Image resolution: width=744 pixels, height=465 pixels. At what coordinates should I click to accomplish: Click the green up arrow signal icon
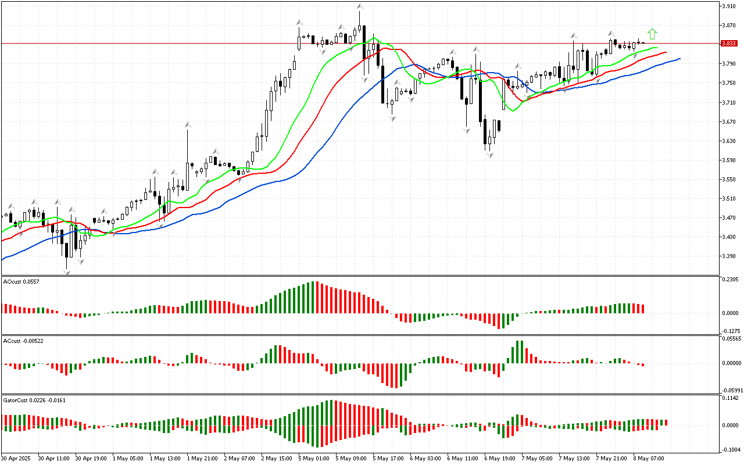(x=652, y=34)
